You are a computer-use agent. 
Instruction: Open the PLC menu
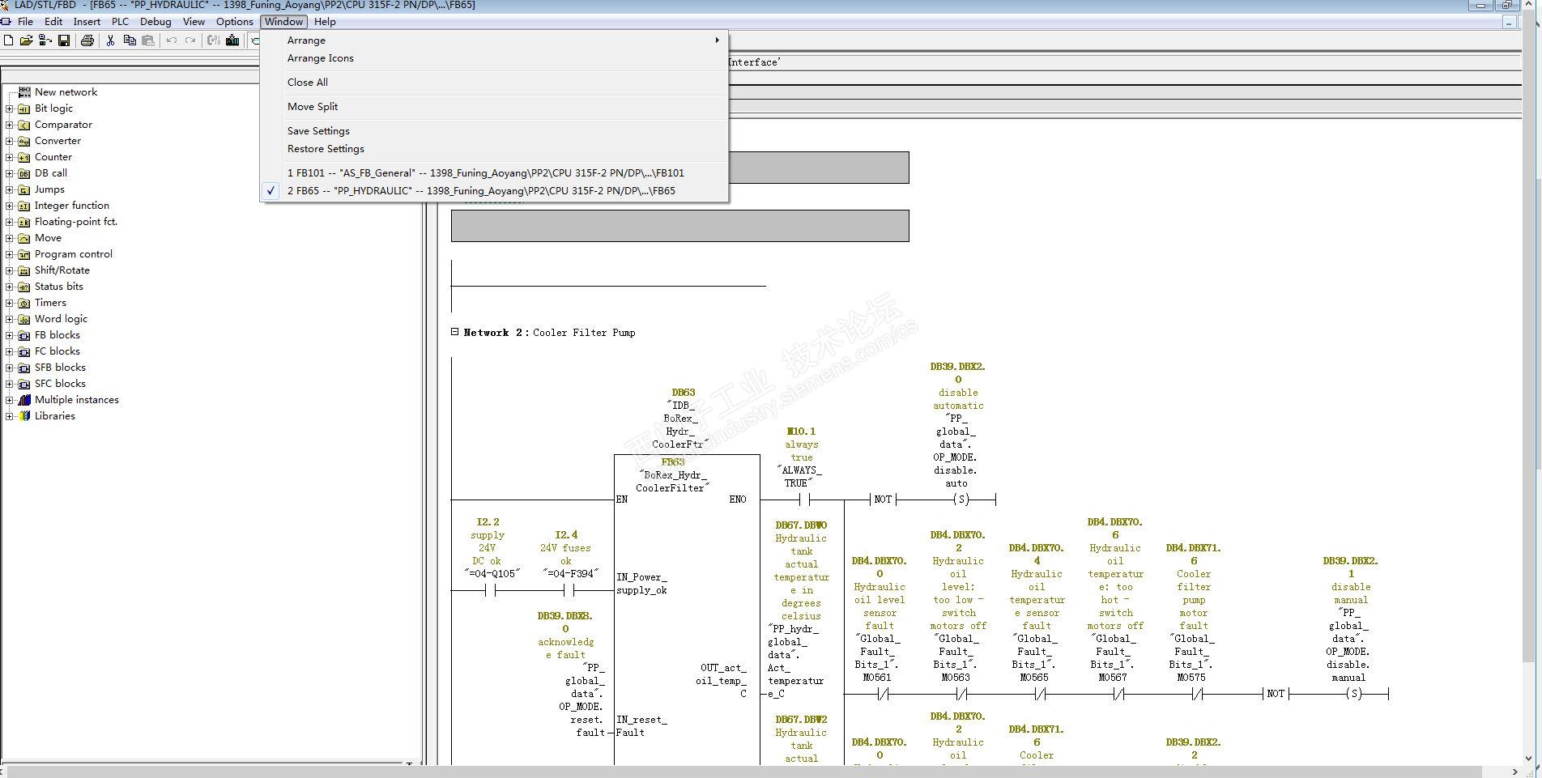(120, 22)
